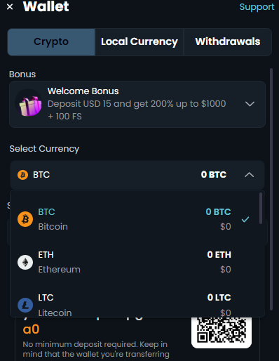Image resolution: width=279 pixels, height=361 pixels.
Task: Collapse the currency selector up arrow
Action: (250, 175)
